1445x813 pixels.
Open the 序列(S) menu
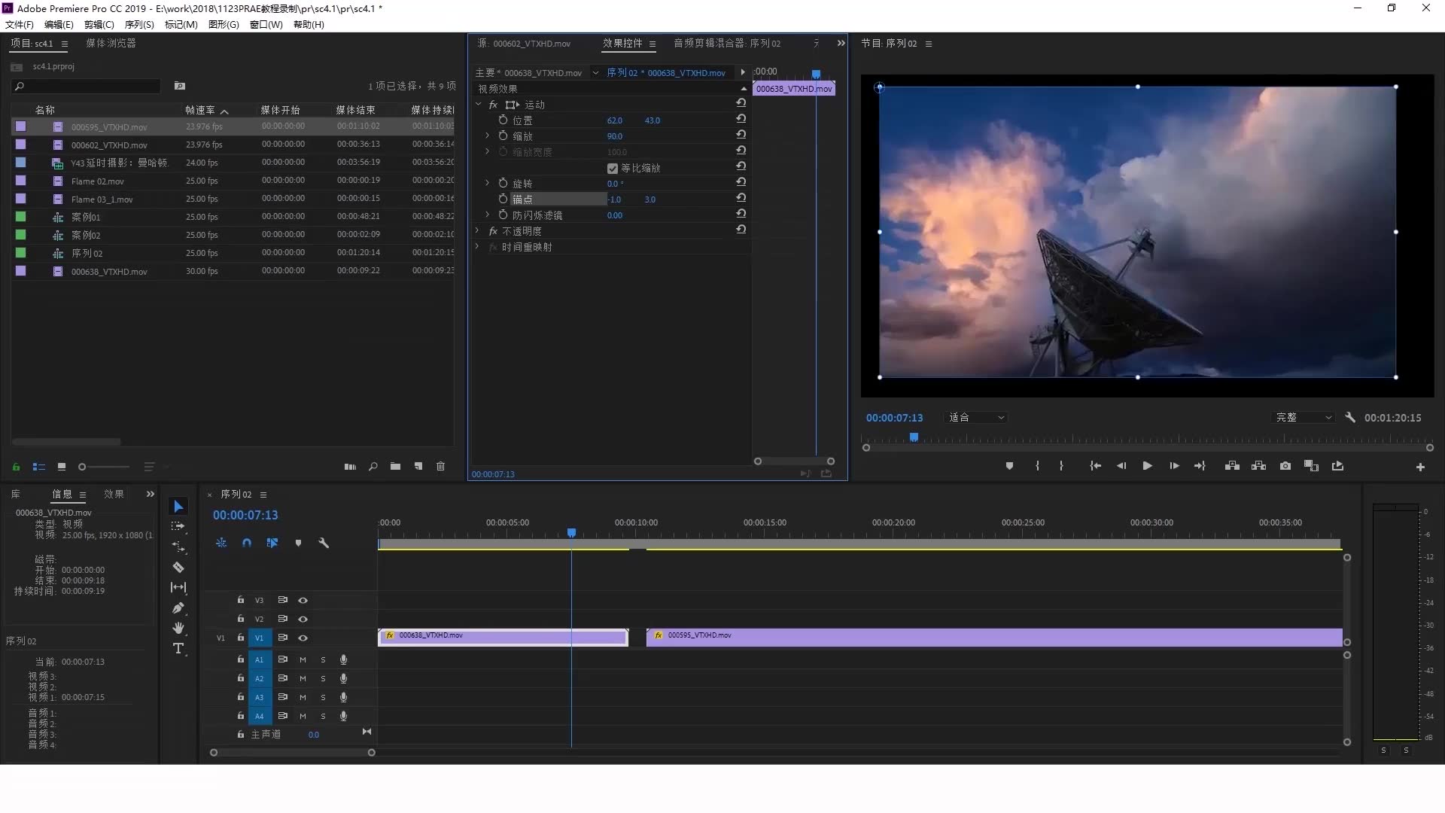click(x=138, y=25)
